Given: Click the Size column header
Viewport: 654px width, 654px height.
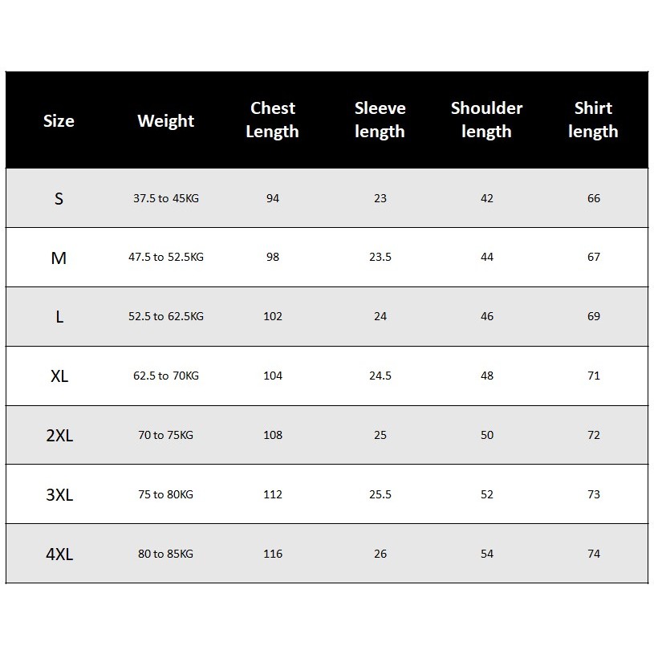Looking at the screenshot, I should coord(59,120).
